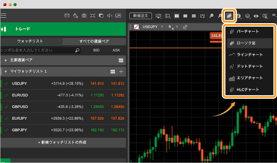This screenshot has height=163, width=277.
Task: Open the トレード section header
Action: (x=63, y=29)
